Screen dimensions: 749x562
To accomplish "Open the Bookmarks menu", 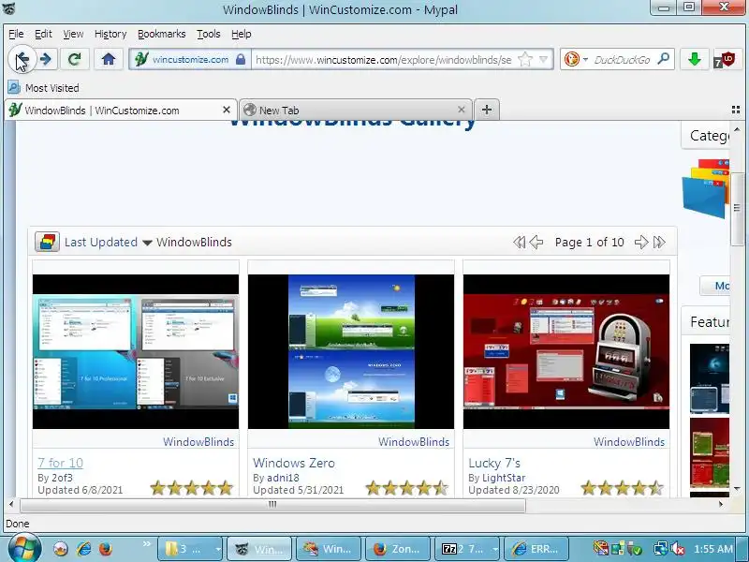I will (161, 34).
